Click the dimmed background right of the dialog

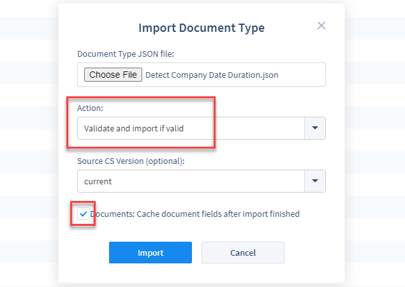coord(375,143)
